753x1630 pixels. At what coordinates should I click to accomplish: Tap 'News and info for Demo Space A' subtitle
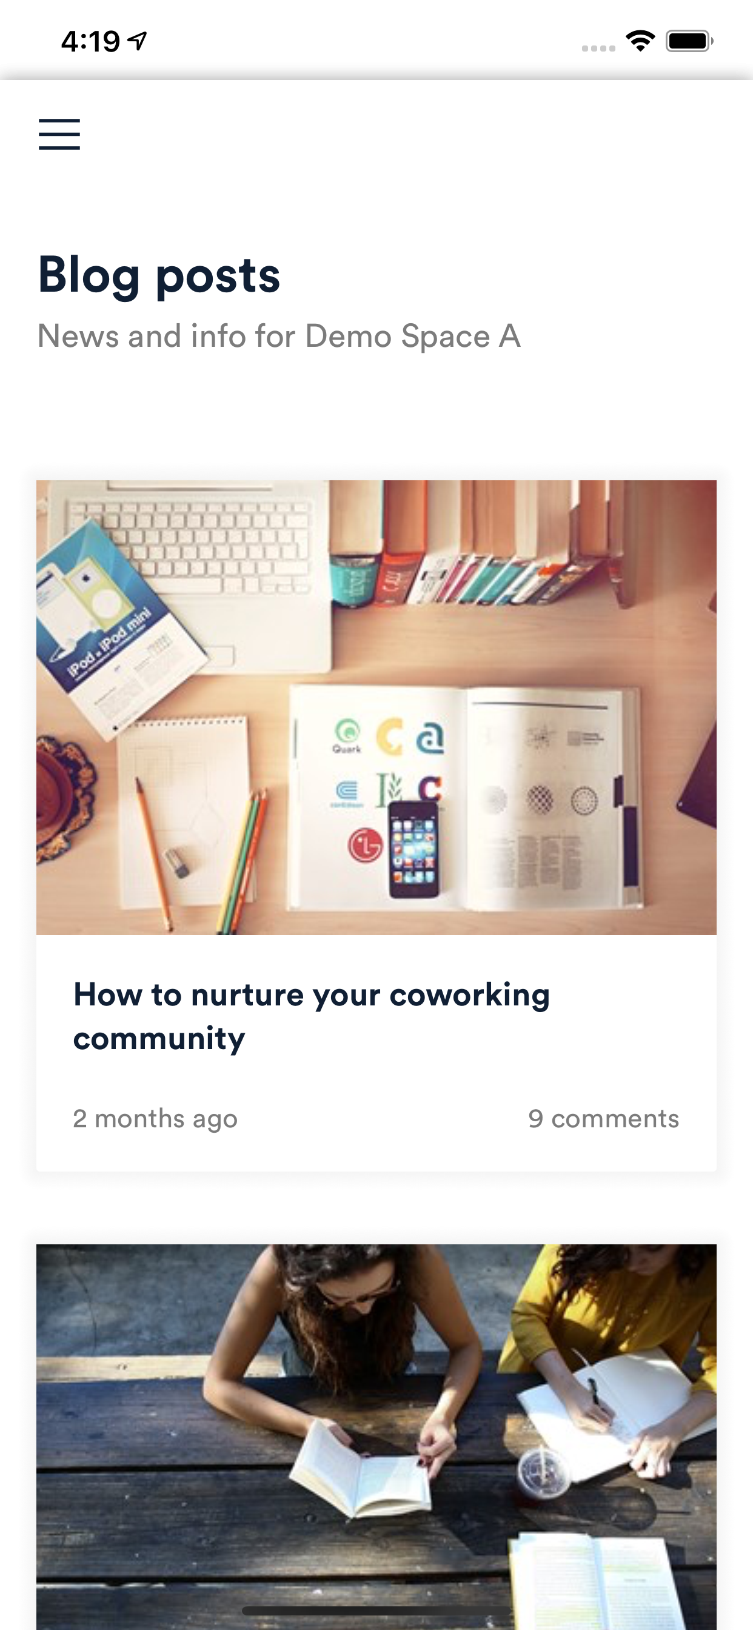(279, 336)
